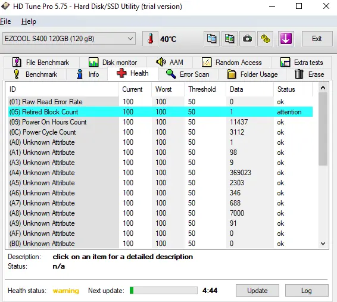Select the (0C) Power Cycle Count row

160,132
